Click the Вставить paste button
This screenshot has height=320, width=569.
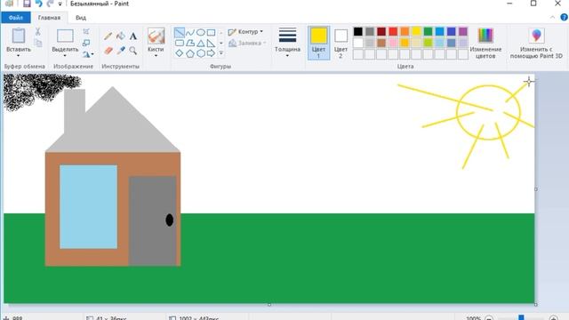[18, 39]
